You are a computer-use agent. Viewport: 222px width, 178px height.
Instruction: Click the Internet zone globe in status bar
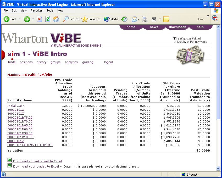pos(184,174)
